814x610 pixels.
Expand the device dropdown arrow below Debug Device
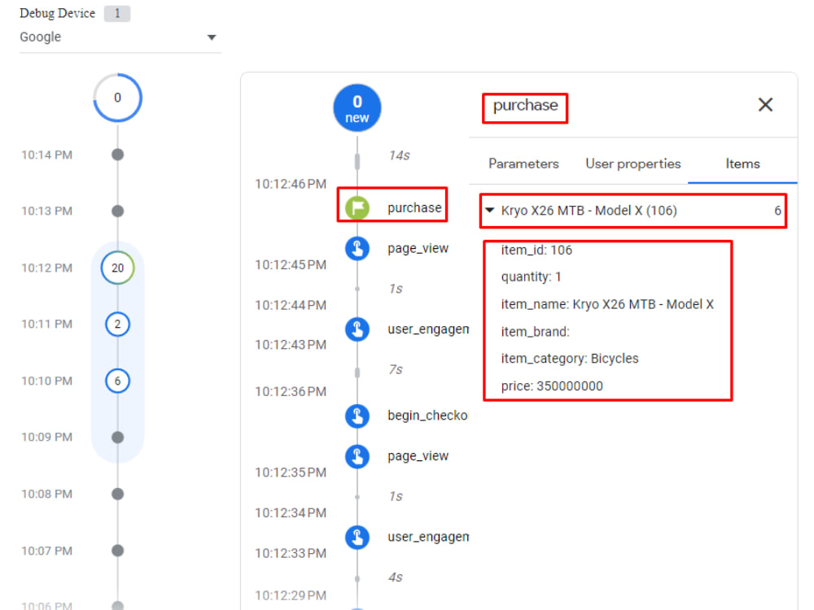point(212,37)
